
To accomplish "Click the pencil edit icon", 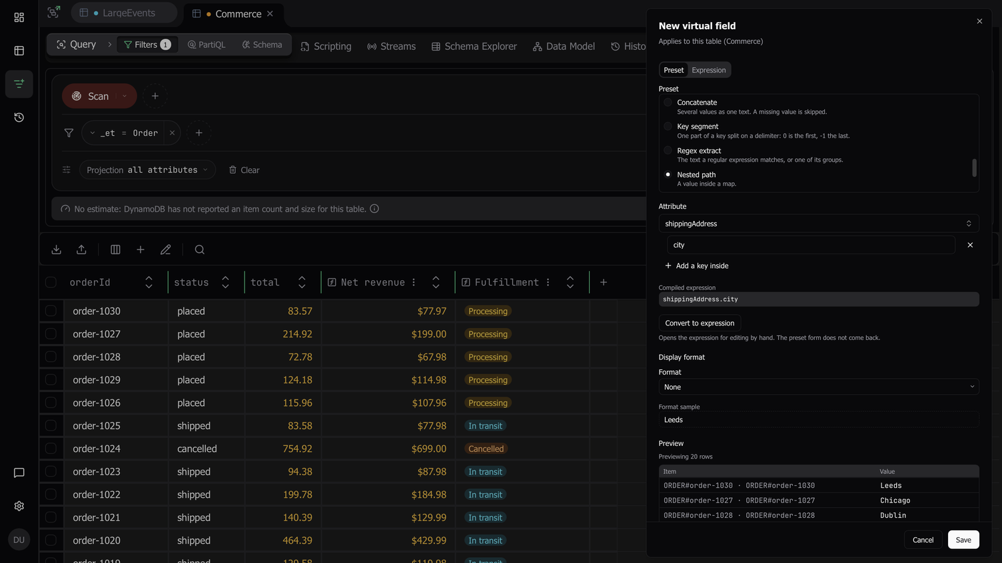I will [166, 250].
